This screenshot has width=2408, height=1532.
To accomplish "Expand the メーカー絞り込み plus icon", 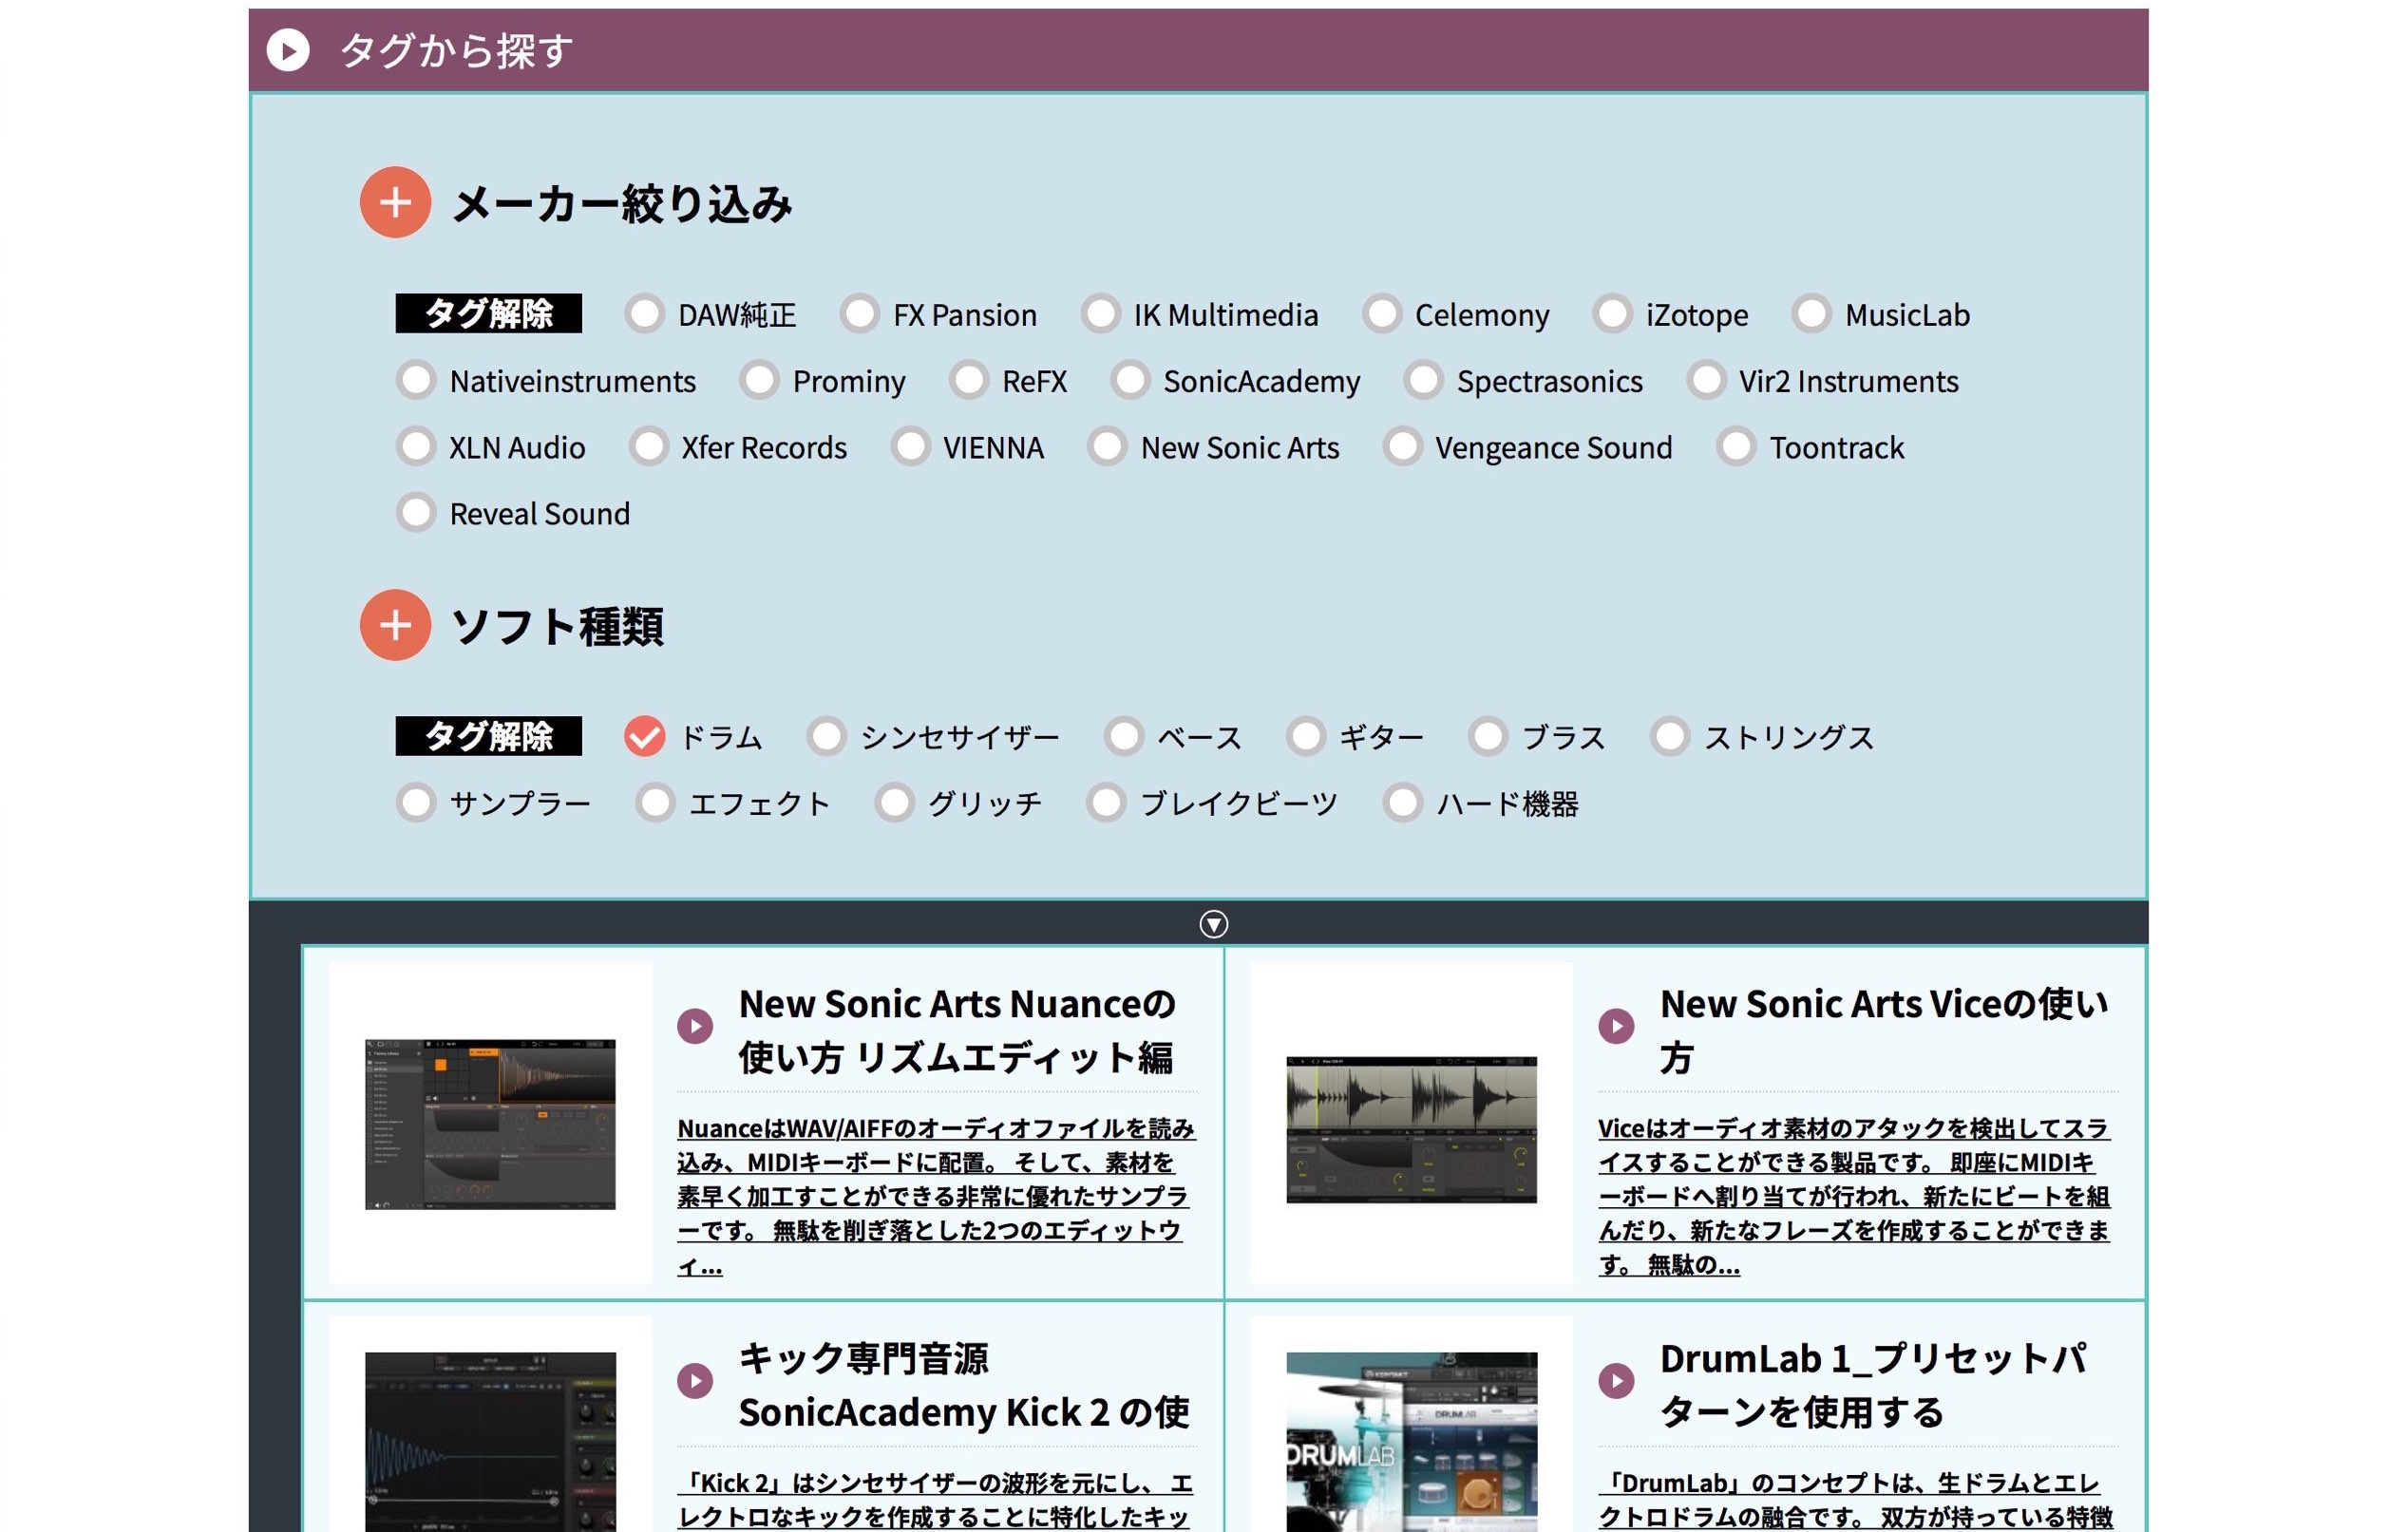I will (x=395, y=202).
